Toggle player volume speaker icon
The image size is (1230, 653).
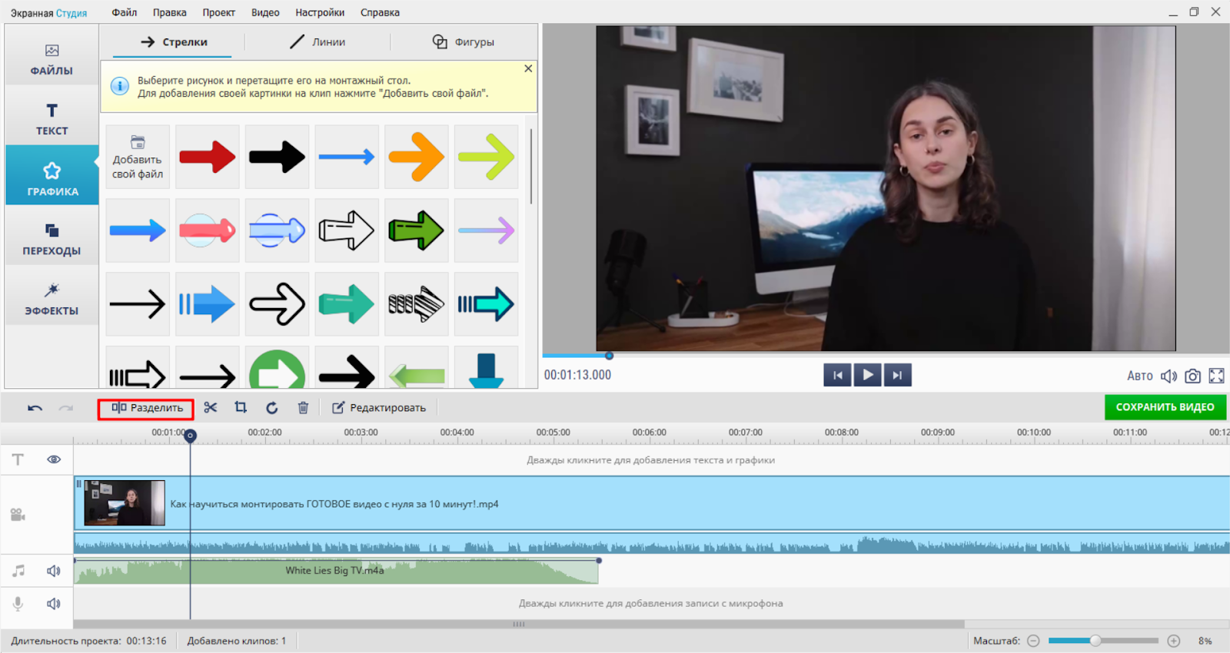(1169, 376)
